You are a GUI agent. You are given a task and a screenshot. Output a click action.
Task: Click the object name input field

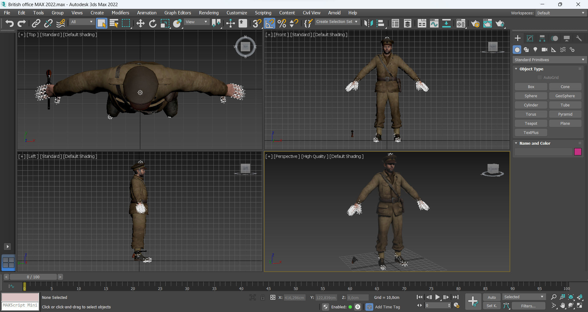point(544,152)
